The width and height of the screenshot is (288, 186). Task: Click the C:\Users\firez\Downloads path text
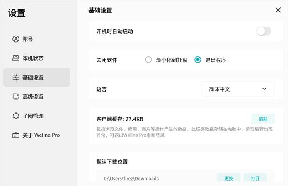point(131,179)
